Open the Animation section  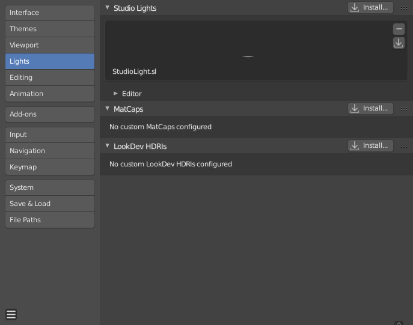(x=50, y=94)
